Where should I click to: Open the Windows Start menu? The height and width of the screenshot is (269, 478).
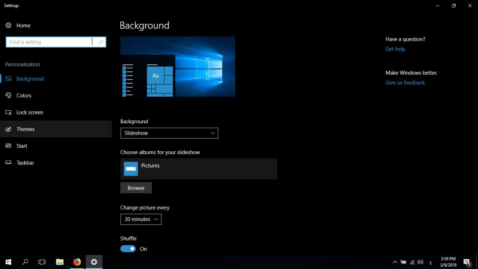point(8,262)
